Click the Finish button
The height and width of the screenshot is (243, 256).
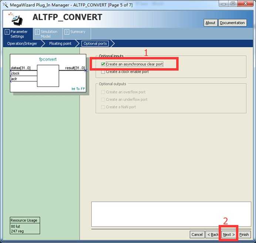coord(244,234)
